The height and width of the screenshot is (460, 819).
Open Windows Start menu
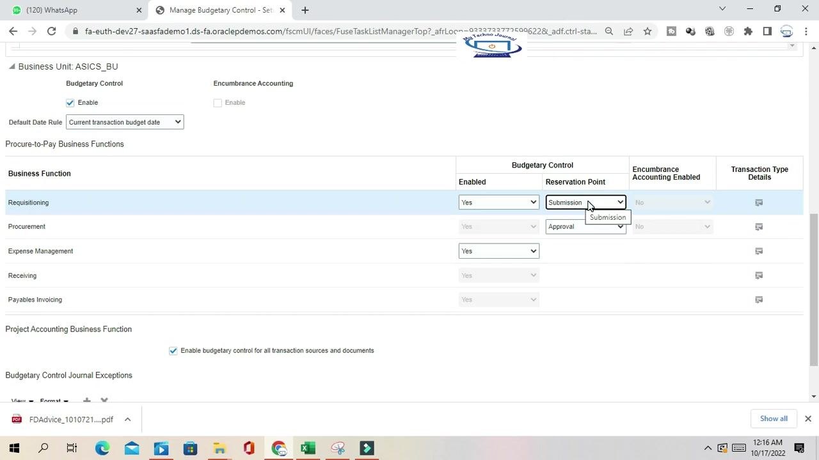pyautogui.click(x=14, y=448)
